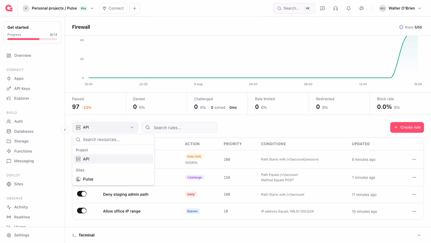Open the notifications bell icon
The height and width of the screenshot is (243, 431).
click(349, 8)
